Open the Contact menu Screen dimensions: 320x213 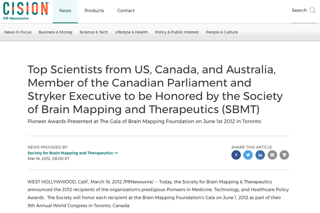(x=126, y=11)
